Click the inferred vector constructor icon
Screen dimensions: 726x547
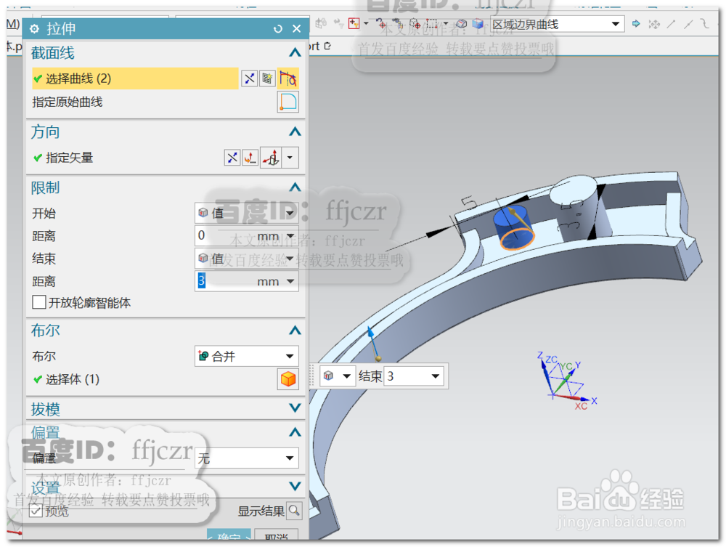coord(271,158)
